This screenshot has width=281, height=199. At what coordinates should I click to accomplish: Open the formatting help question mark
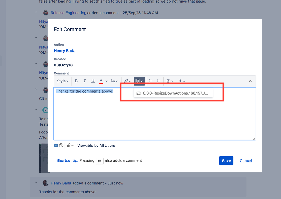[x=61, y=145]
